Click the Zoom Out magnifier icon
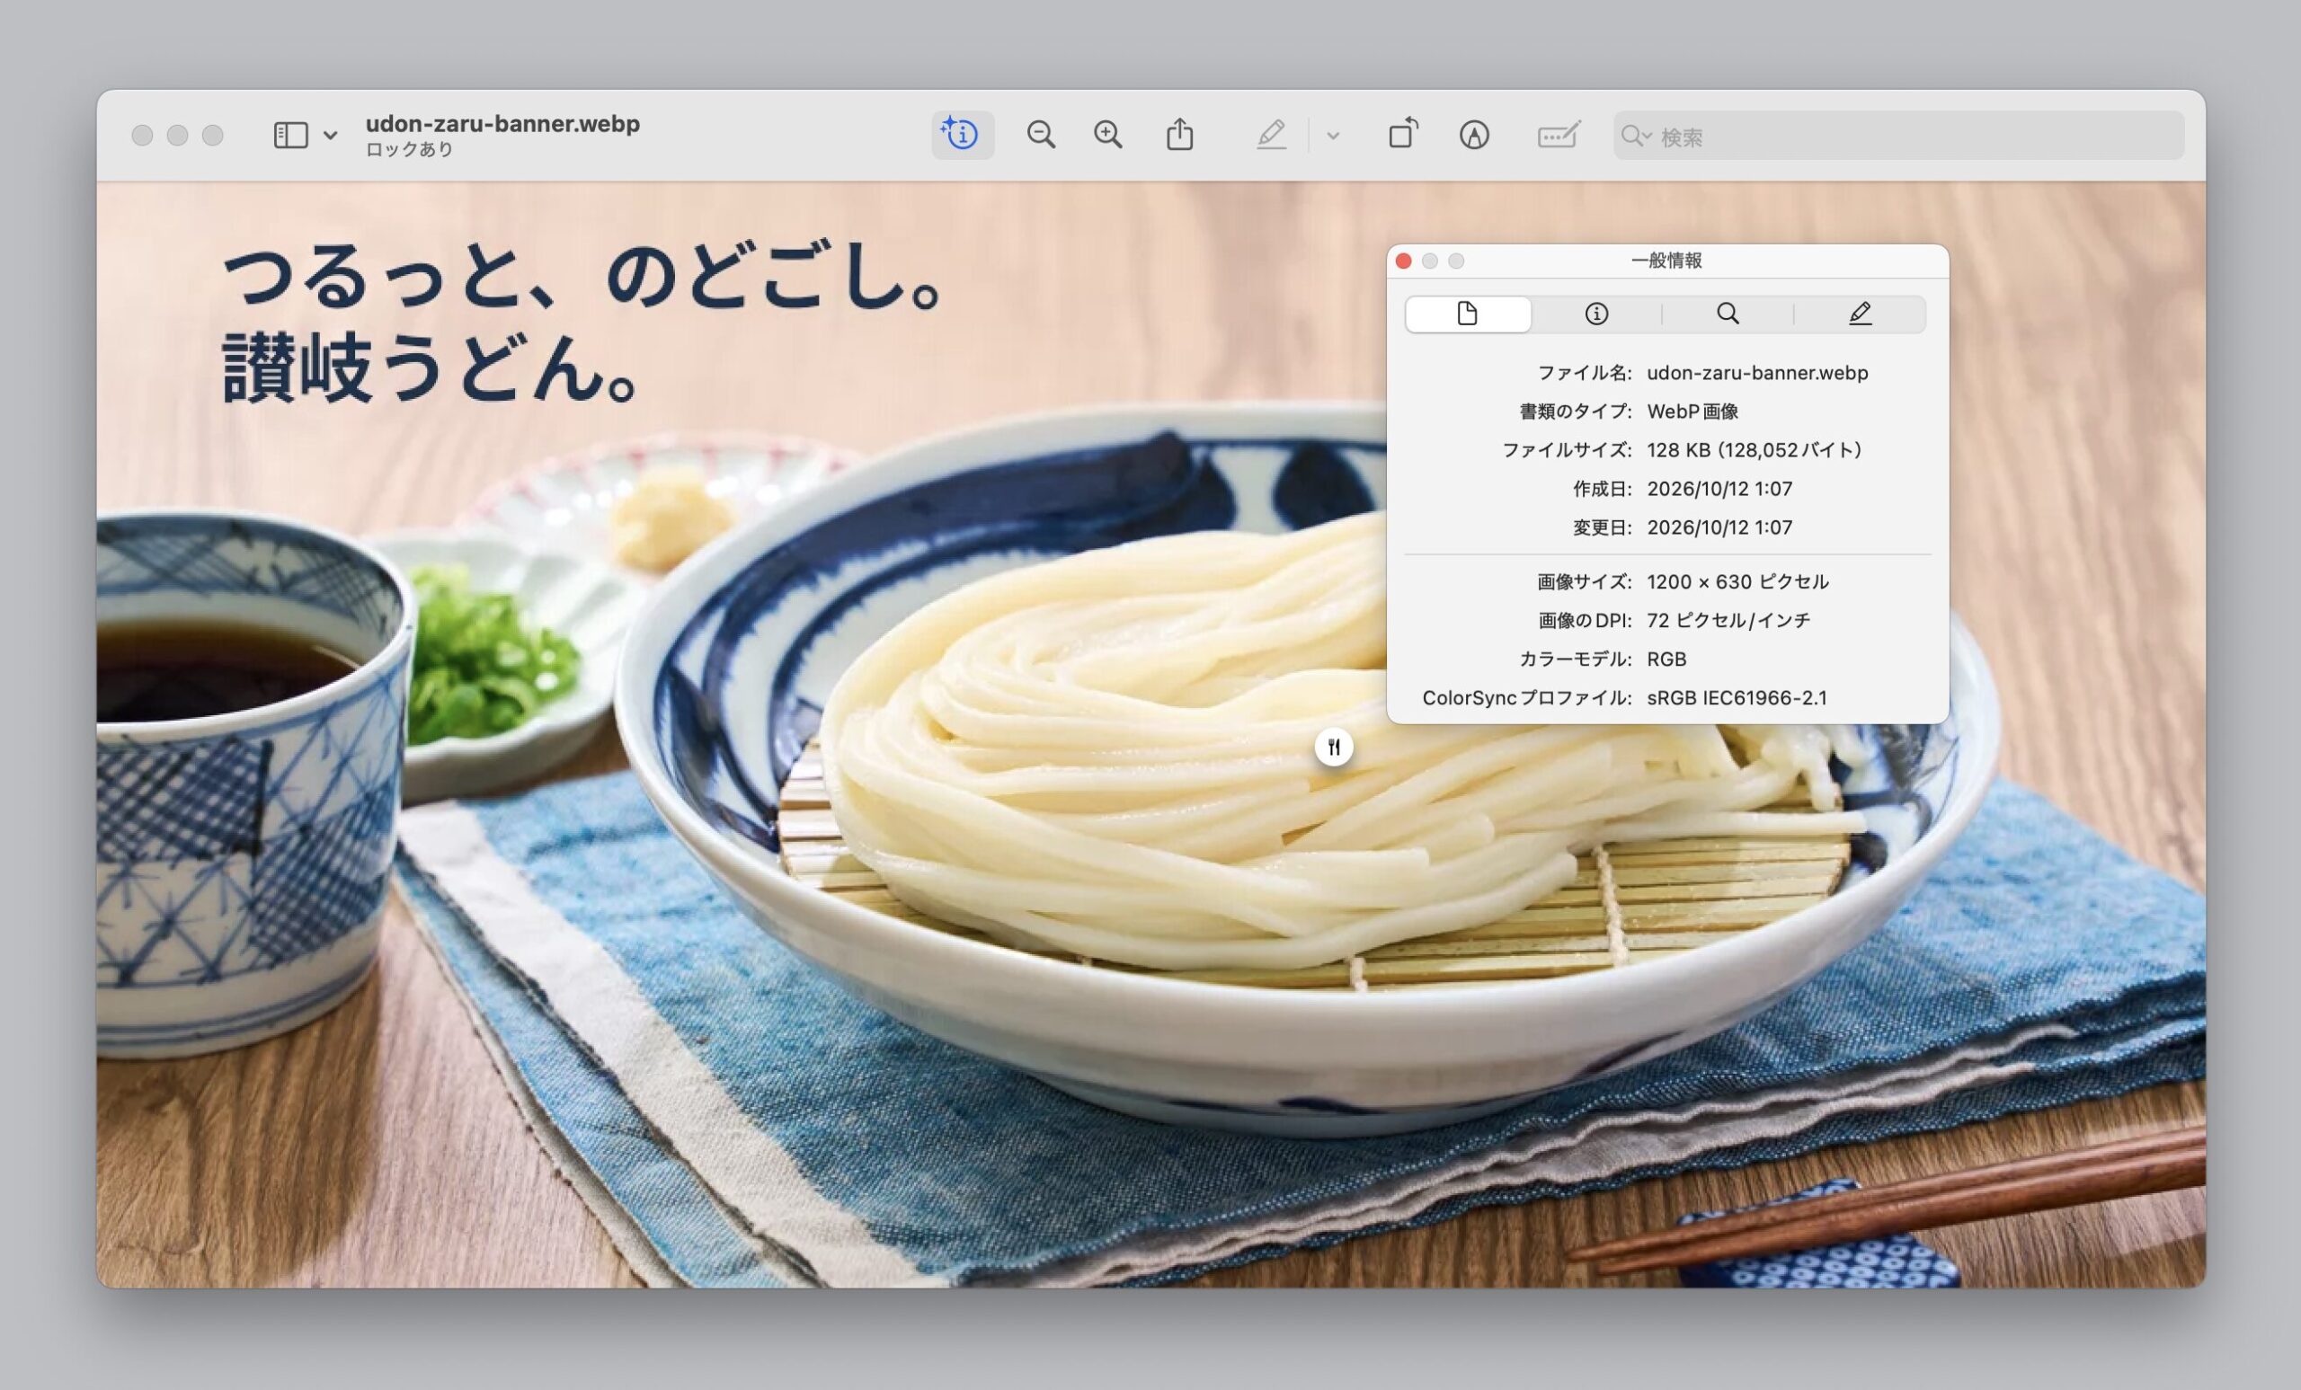The width and height of the screenshot is (2301, 1390). (1040, 136)
